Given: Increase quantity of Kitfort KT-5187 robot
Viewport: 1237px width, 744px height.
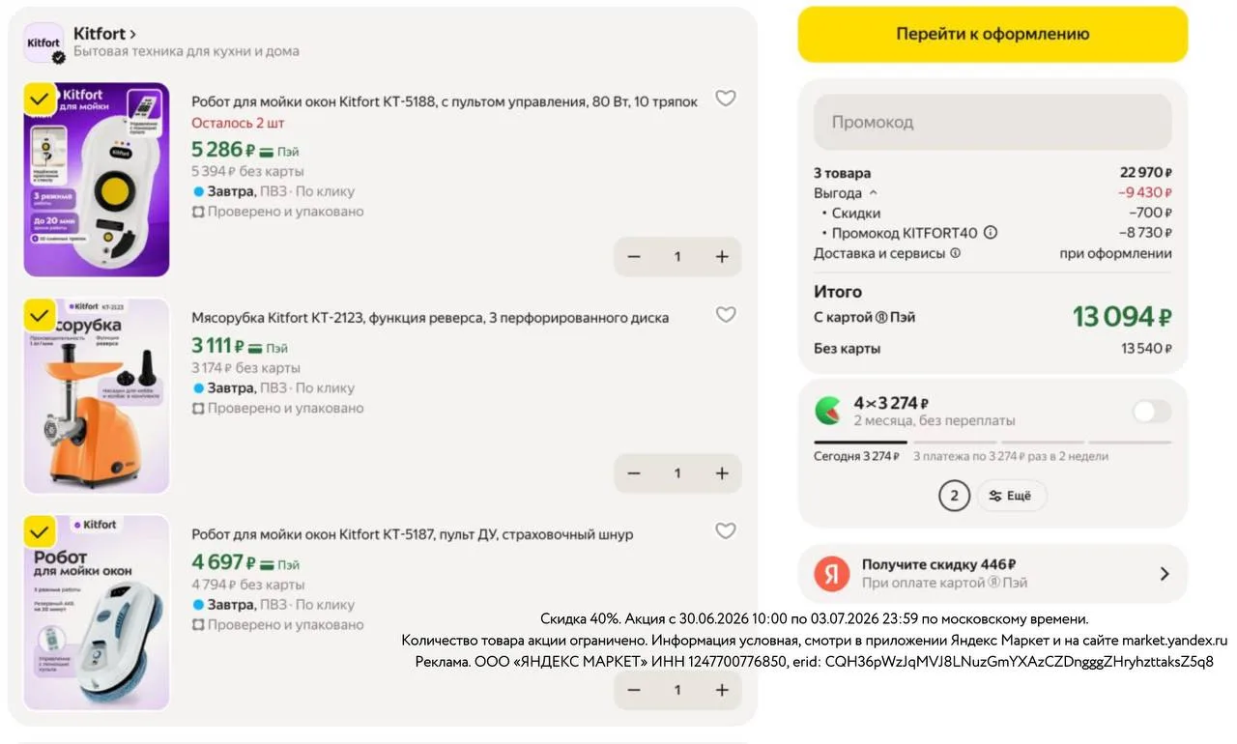Looking at the screenshot, I should pyautogui.click(x=722, y=690).
